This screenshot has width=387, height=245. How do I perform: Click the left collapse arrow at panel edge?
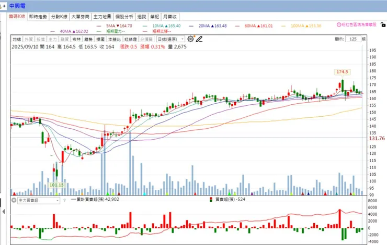pos(4,211)
